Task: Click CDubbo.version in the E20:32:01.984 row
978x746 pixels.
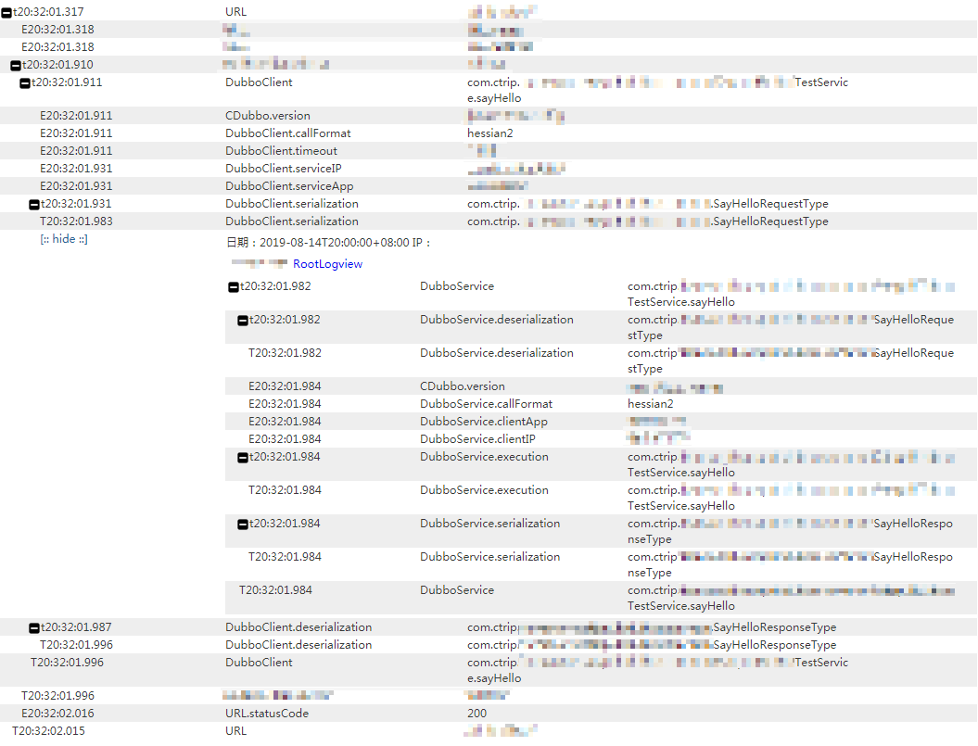Action: tap(463, 386)
